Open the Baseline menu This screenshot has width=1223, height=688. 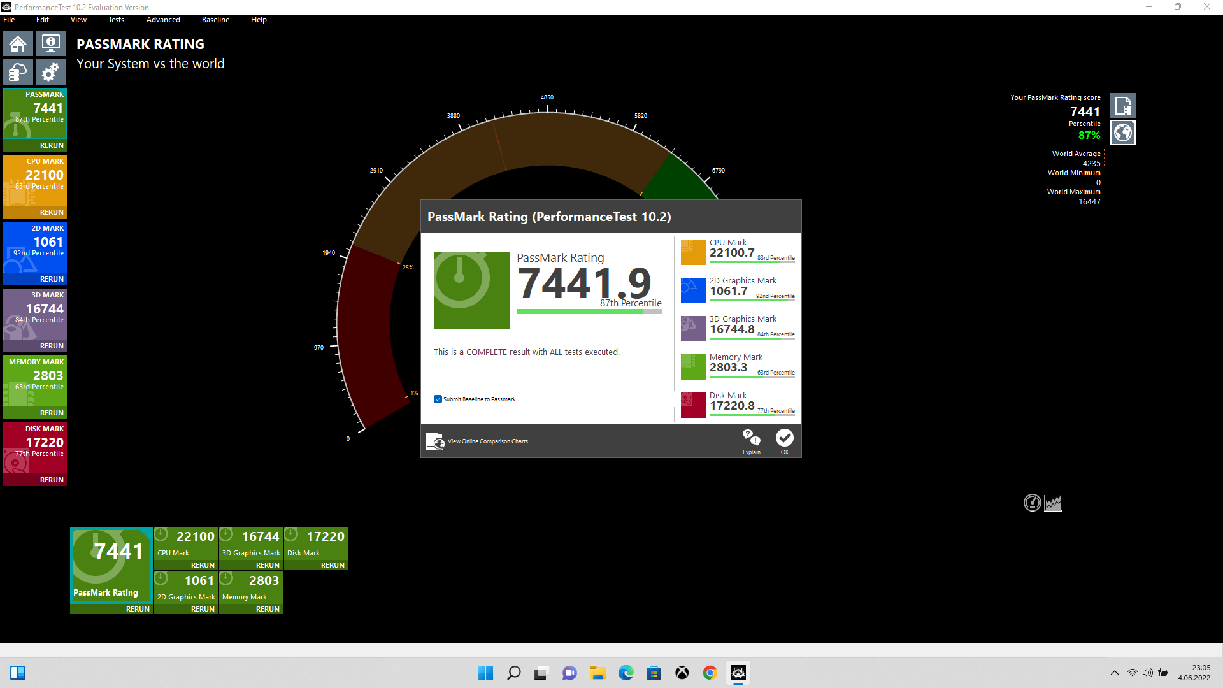pyautogui.click(x=215, y=20)
